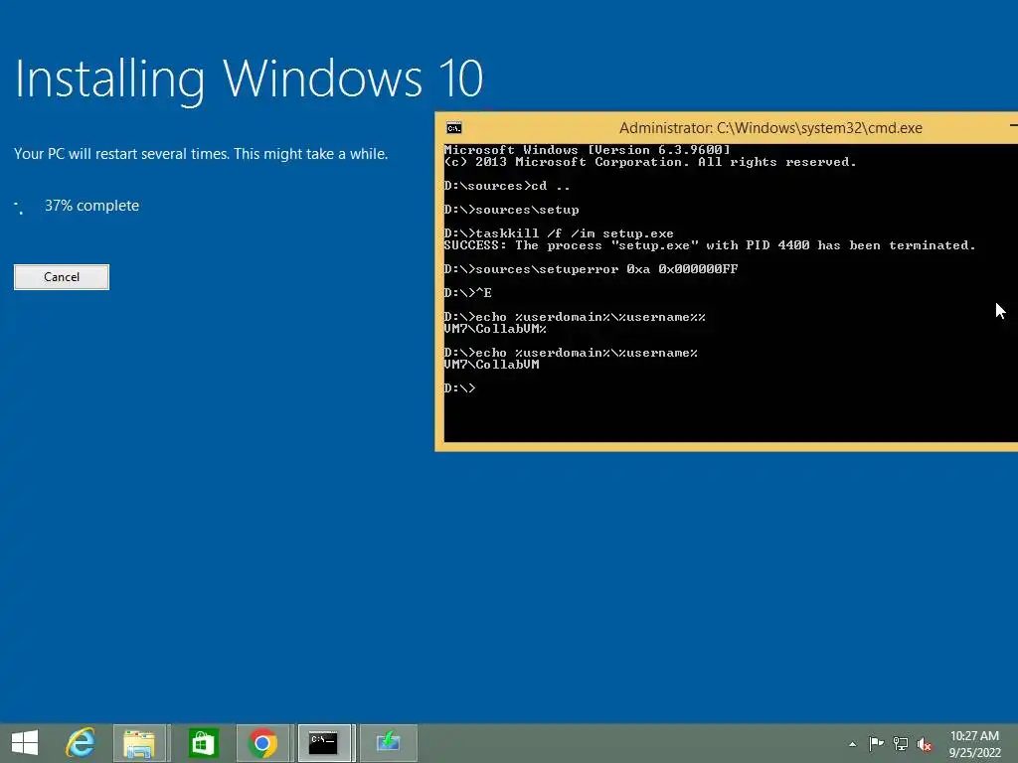Open the Action Center flag icon
This screenshot has width=1018, height=763.
coord(876,743)
